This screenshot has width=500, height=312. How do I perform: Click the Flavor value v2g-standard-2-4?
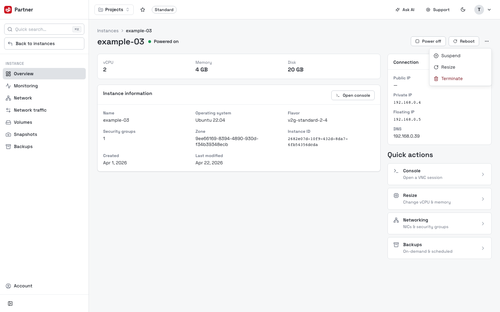[308, 120]
